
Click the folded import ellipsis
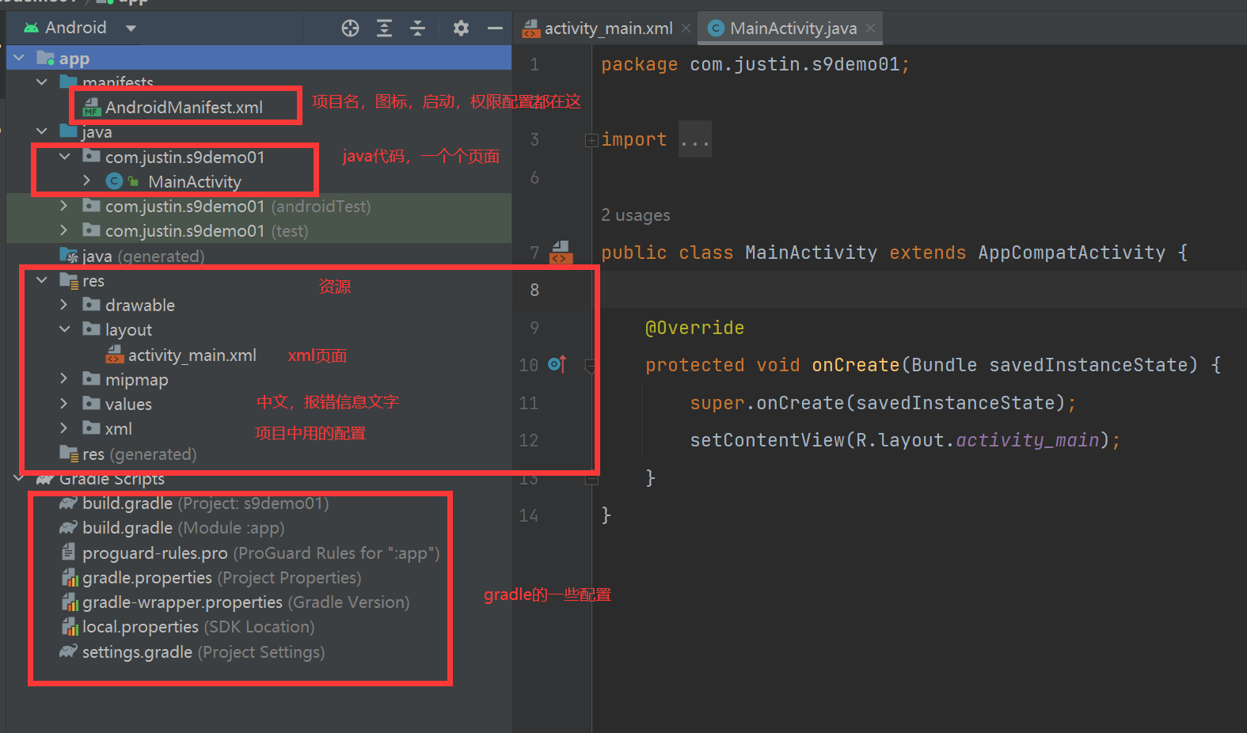[695, 140]
